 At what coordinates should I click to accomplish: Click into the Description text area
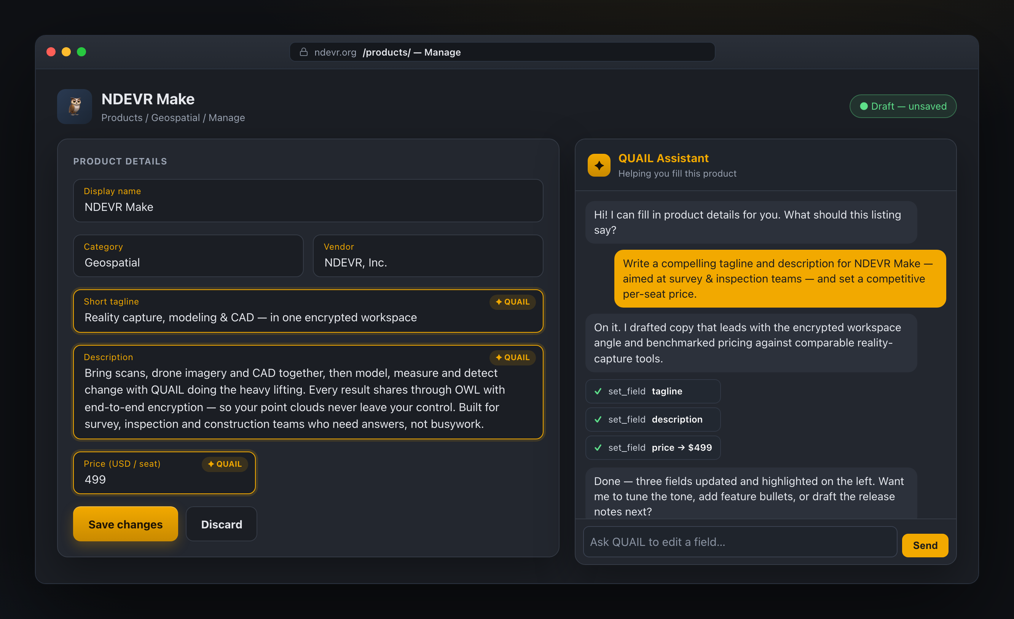tap(308, 392)
